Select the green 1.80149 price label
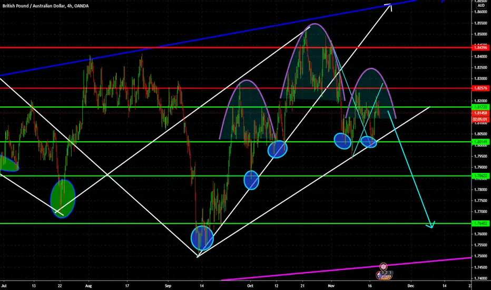The width and height of the screenshot is (491, 290). click(x=480, y=142)
